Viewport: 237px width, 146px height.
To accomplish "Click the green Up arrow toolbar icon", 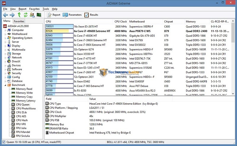I will pos(19,15).
